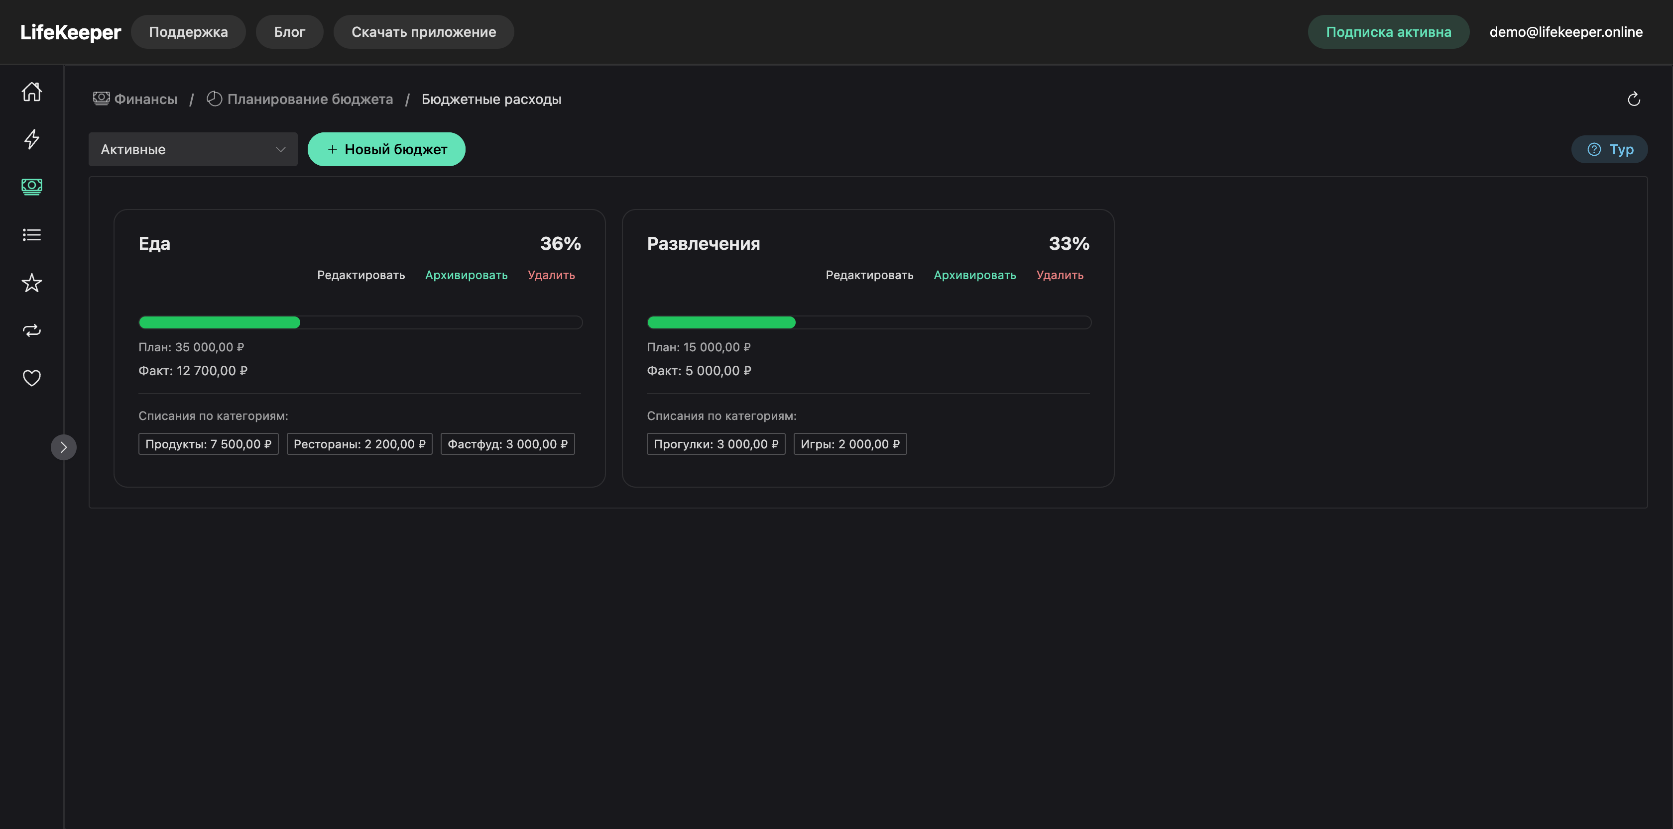1673x829 pixels.
Task: Open the lightning bolt sidebar section
Action: [x=31, y=139]
